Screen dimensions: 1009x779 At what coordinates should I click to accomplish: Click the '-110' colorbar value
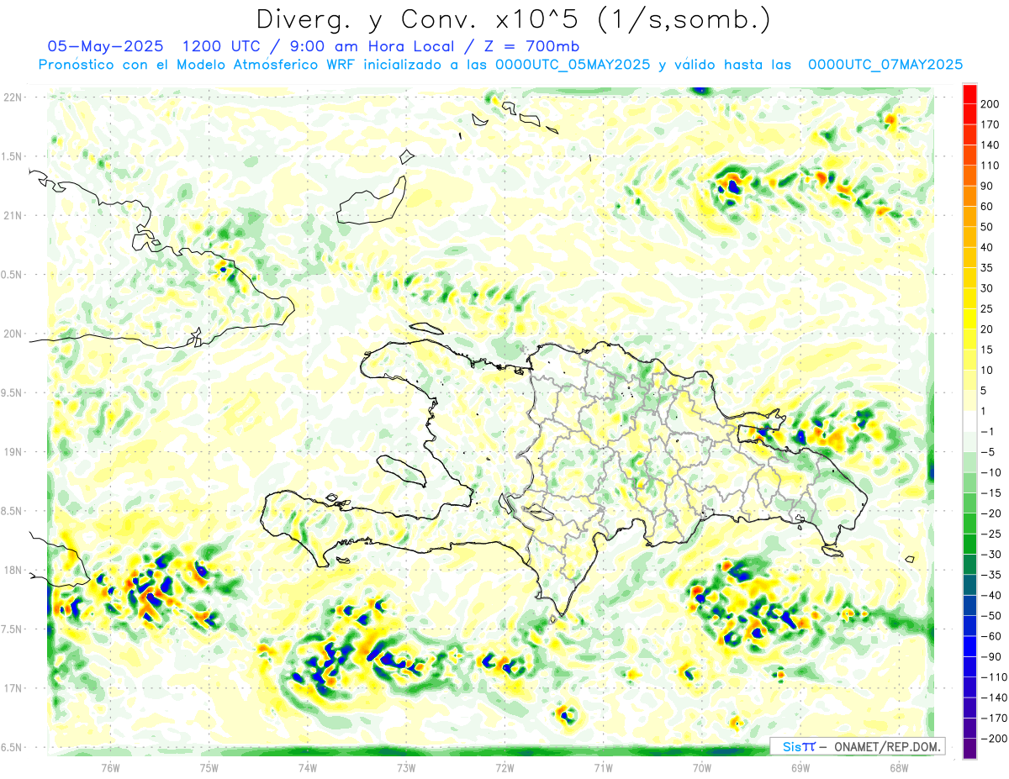point(994,677)
